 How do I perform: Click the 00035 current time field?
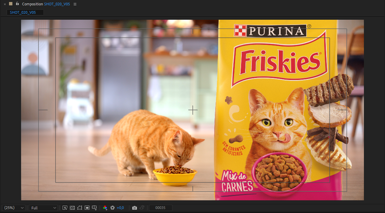coord(160,208)
